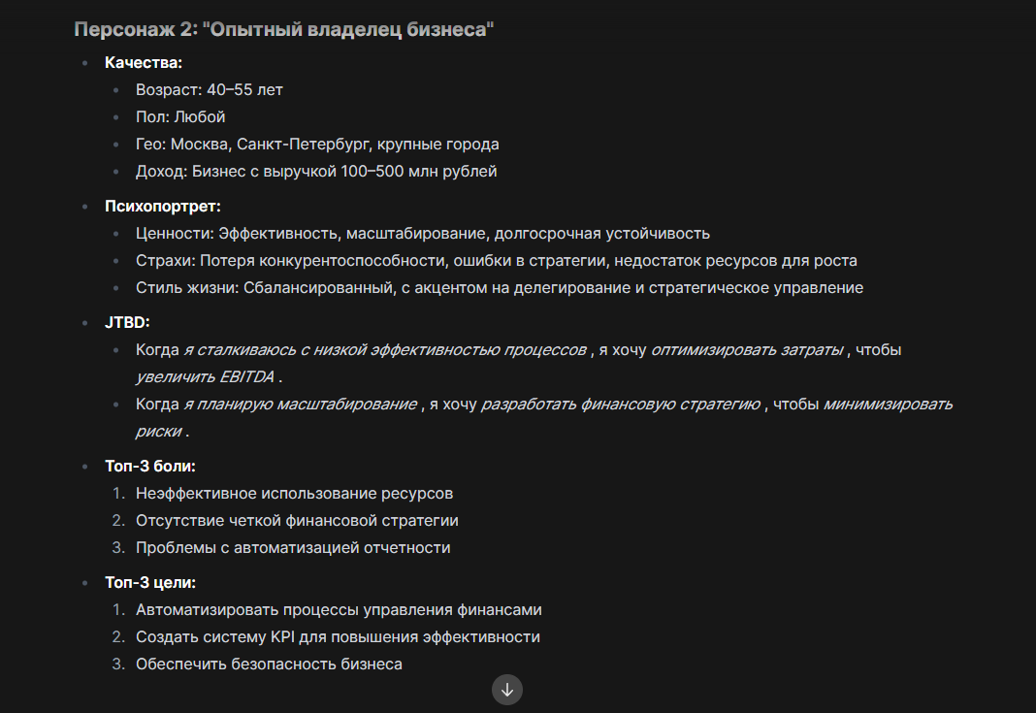Click 'Обеспечить безопасность бизнеса' list item
This screenshot has height=713, width=1036.
click(x=269, y=664)
